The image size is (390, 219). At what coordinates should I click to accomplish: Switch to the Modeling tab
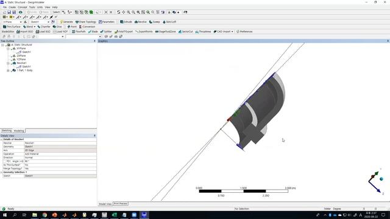tap(19, 131)
